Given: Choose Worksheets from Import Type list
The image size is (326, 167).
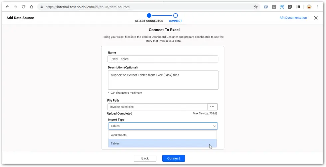Looking at the screenshot, I should click(162, 135).
